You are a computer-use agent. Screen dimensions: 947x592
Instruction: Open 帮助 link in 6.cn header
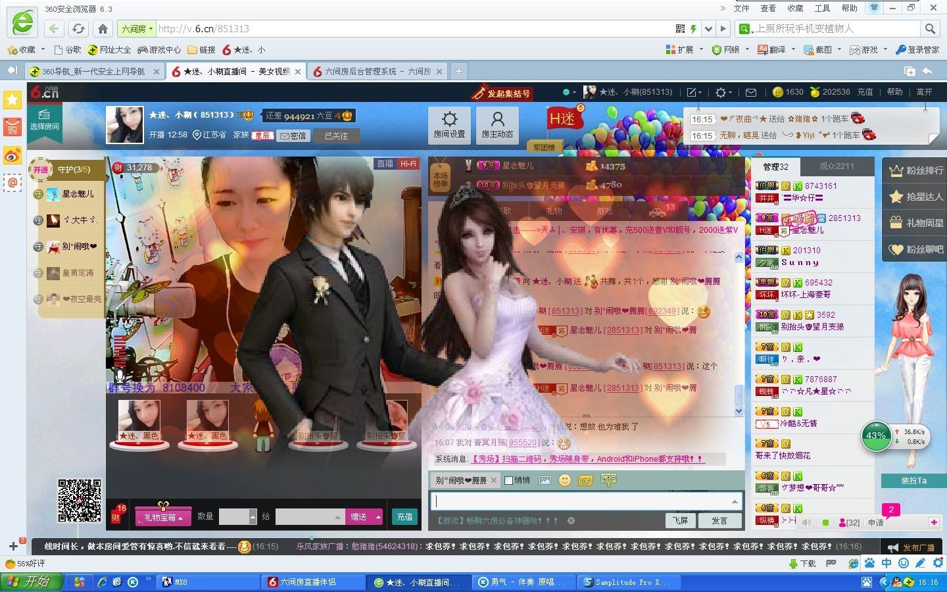click(x=894, y=92)
